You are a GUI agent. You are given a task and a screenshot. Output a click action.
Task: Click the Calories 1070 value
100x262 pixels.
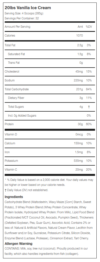[80, 36]
